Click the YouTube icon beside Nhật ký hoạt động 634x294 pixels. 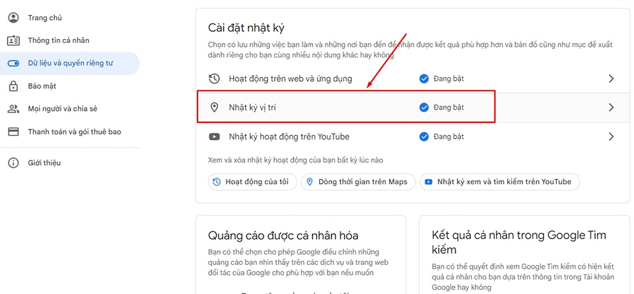[214, 137]
